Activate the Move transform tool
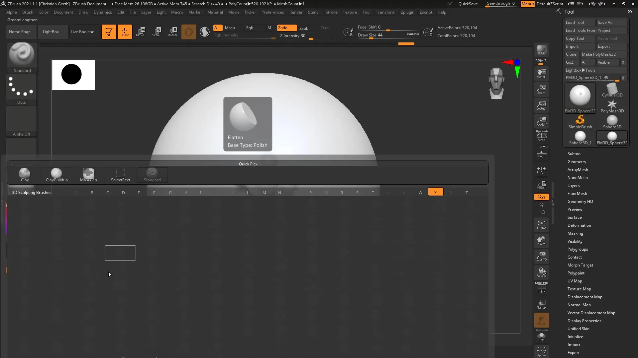The width and height of the screenshot is (638, 358). point(140,32)
